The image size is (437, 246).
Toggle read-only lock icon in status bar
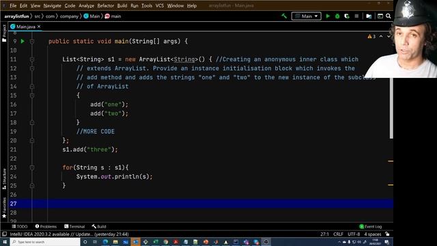[x=387, y=234]
